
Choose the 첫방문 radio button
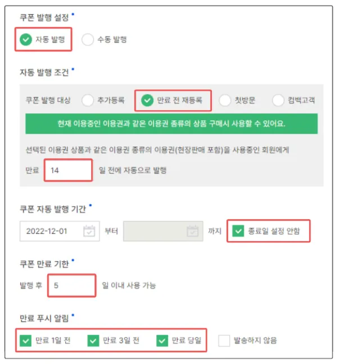tap(225, 101)
